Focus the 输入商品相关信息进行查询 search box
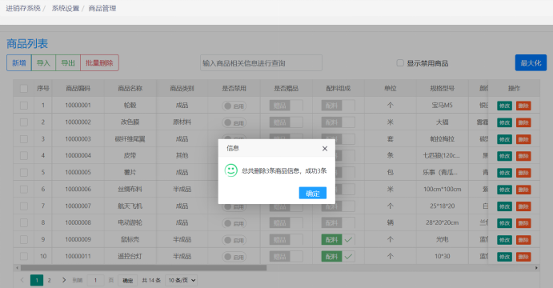This screenshot has width=553, height=288. pyautogui.click(x=261, y=63)
